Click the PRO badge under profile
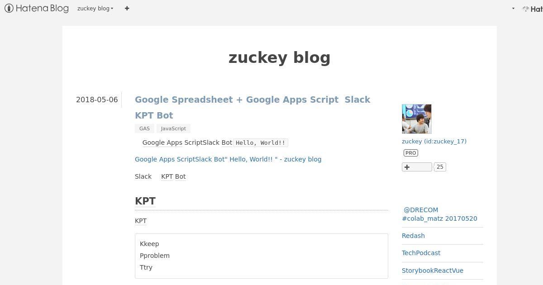This screenshot has width=543, height=285. (411, 153)
